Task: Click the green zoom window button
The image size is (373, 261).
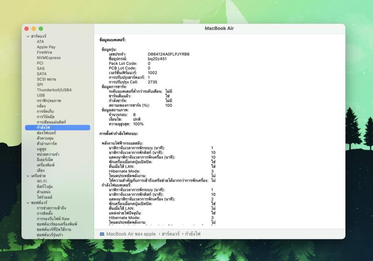Action: tap(41, 28)
